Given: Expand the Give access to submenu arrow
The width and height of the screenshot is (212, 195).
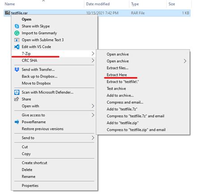Looking at the screenshot, I should pos(93,115).
